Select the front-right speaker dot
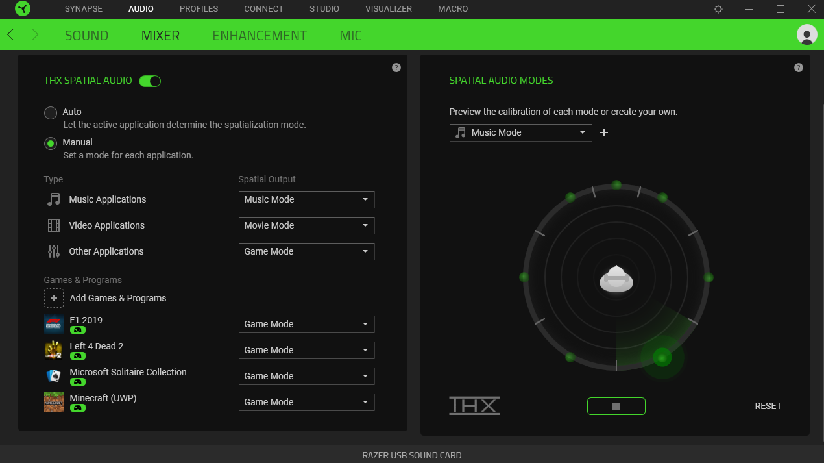The width and height of the screenshot is (824, 463). coord(662,197)
